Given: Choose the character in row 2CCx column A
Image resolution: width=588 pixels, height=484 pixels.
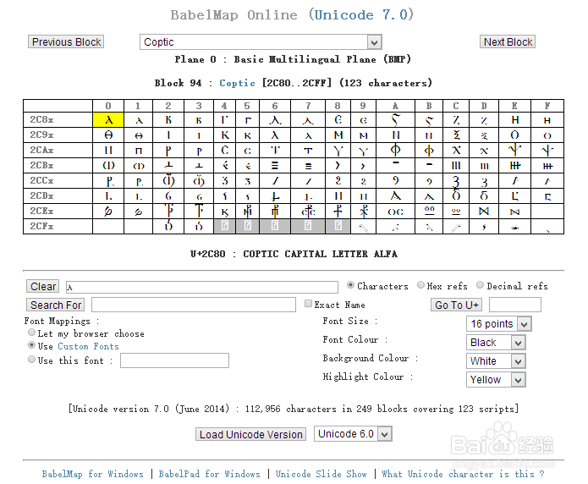Looking at the screenshot, I should click(x=395, y=181).
